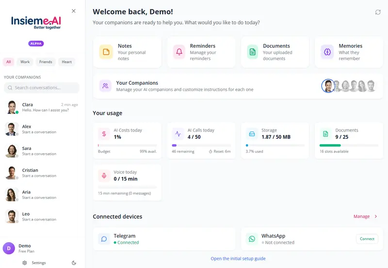Click the Storage usage progress bar
This screenshot has height=268, width=388.
275,145
